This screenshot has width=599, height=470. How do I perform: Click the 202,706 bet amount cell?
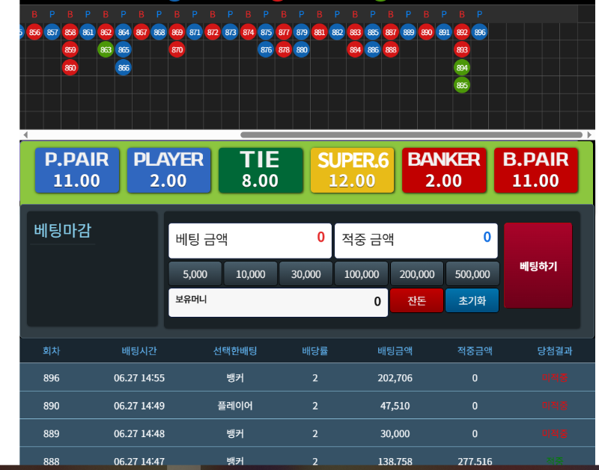coord(395,378)
